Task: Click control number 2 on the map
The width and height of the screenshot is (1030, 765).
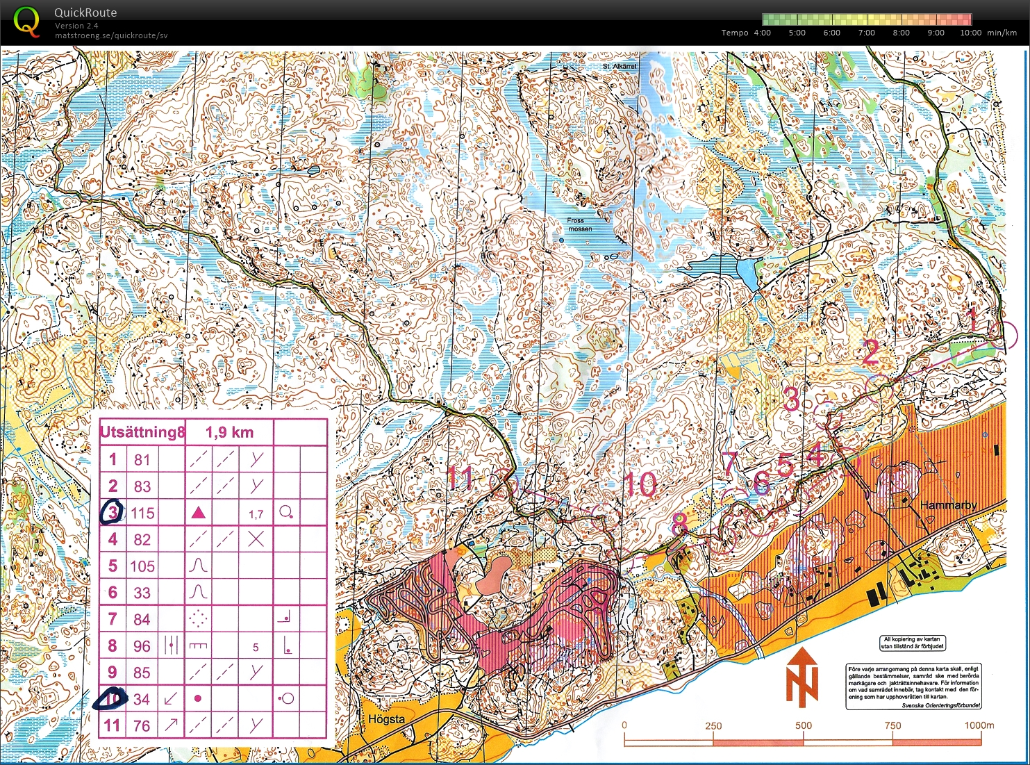Action: [x=871, y=352]
